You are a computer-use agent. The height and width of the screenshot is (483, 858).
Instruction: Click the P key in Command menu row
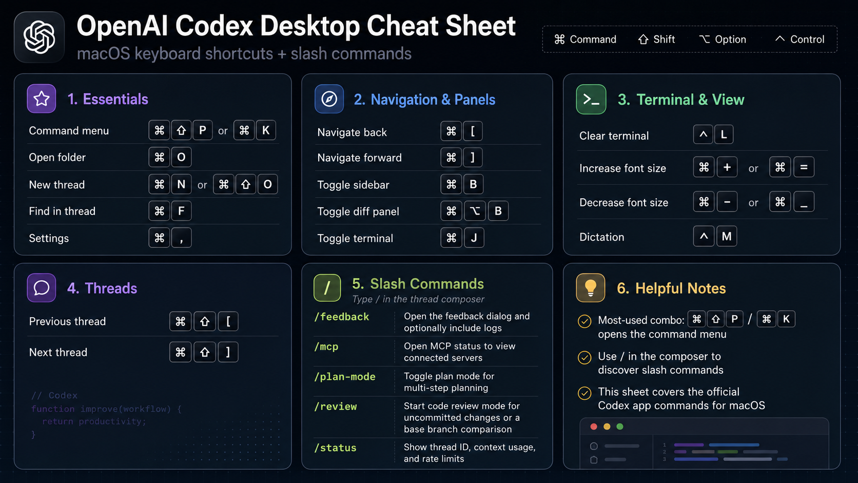click(x=203, y=130)
